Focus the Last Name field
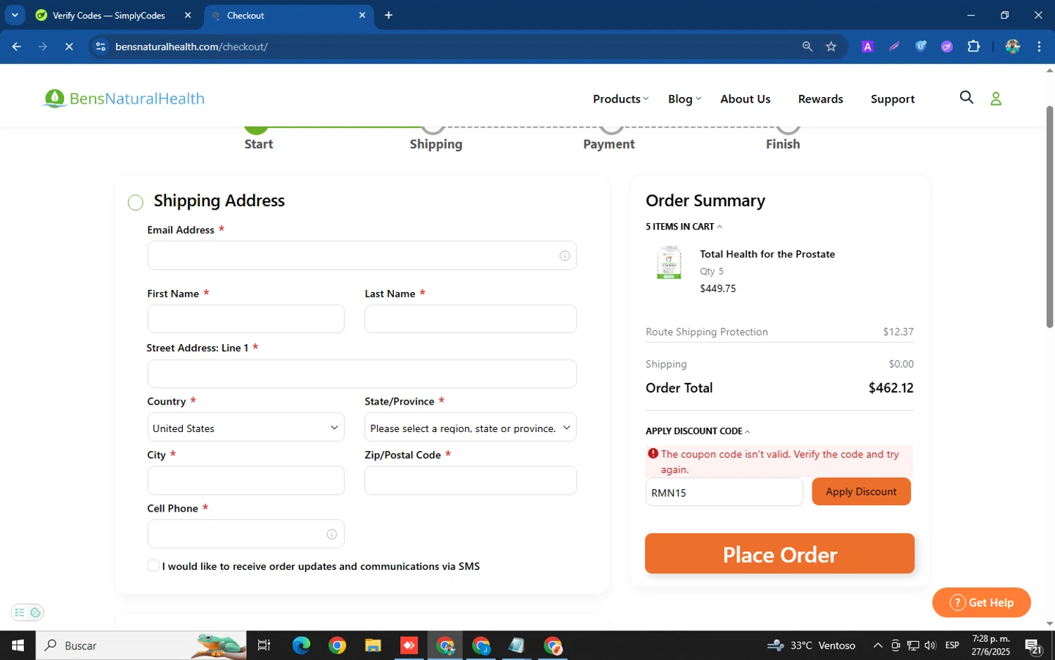1055x660 pixels. 470,319
